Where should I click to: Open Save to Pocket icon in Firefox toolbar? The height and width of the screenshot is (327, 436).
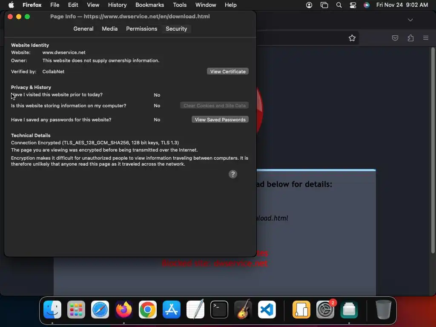click(395, 38)
